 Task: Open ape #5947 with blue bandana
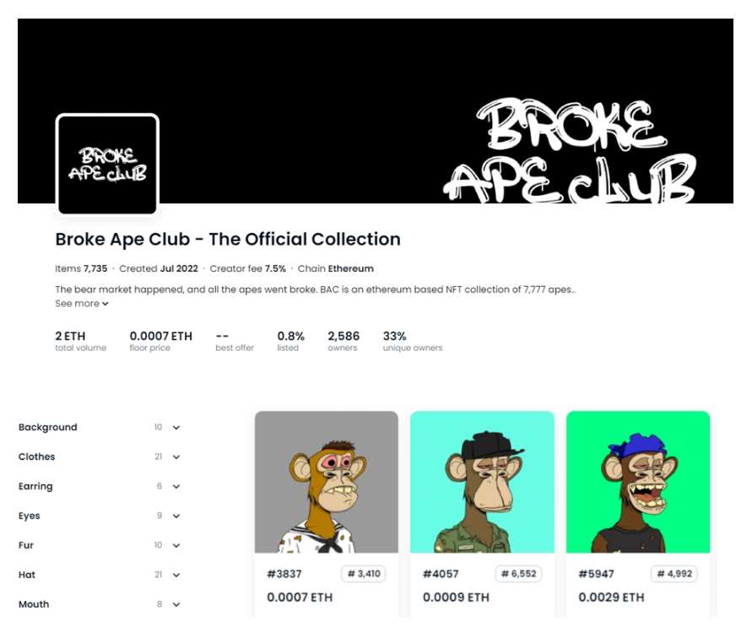[x=638, y=482]
